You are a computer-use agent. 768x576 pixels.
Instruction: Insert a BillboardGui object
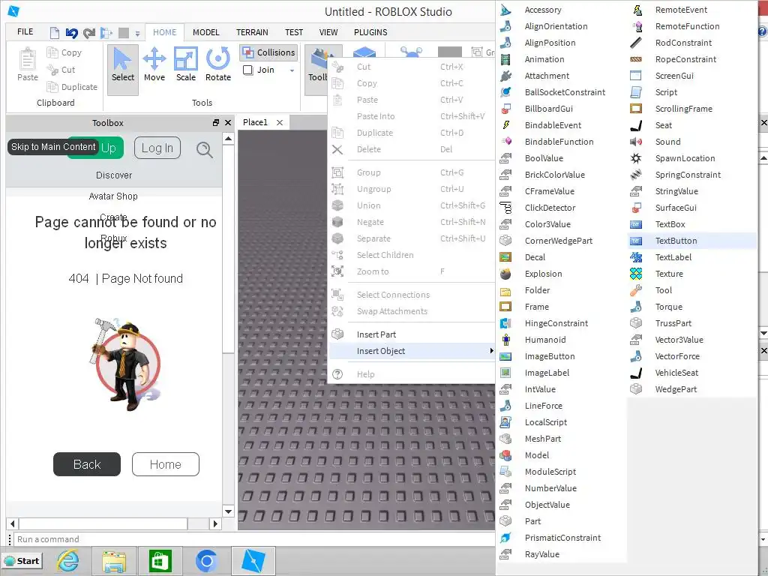(x=561, y=109)
